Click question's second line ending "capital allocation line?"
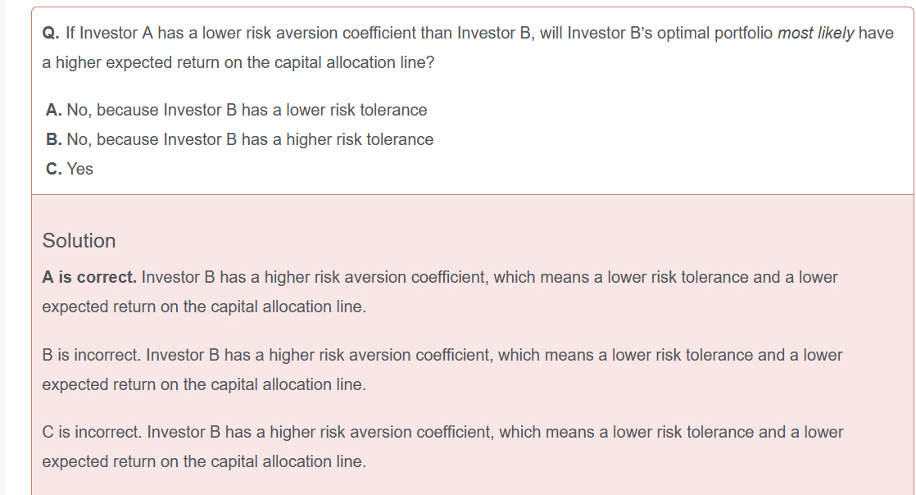 coord(238,62)
